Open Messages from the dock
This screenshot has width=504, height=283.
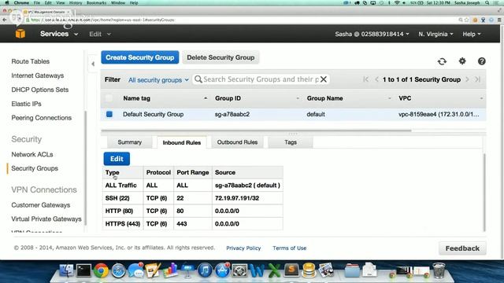135,270
